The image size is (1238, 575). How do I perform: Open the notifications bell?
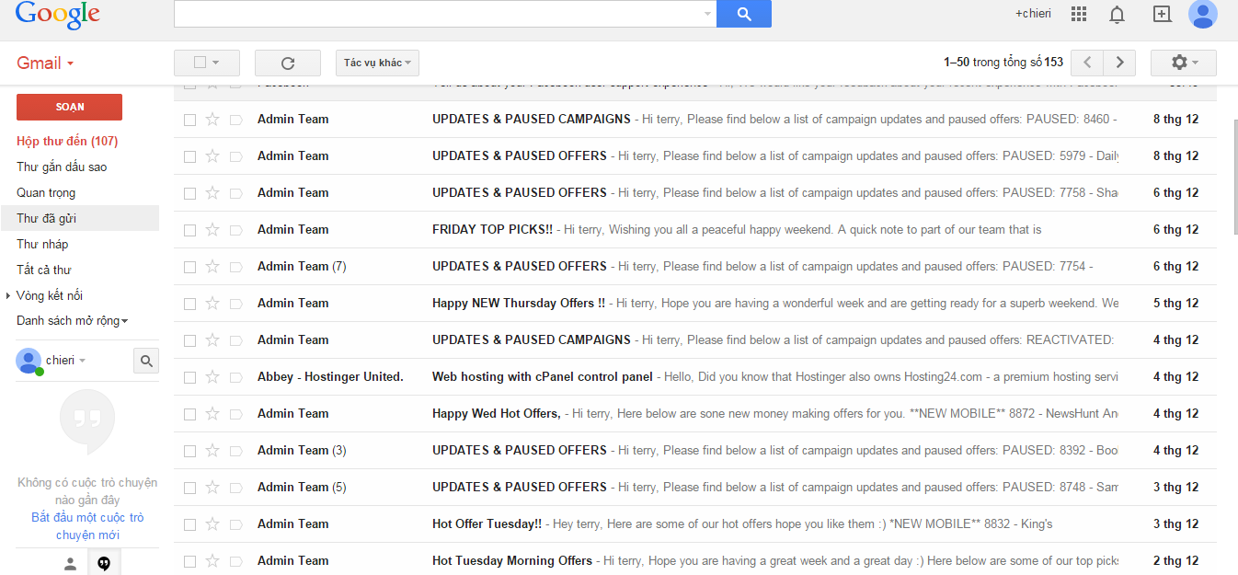(x=1117, y=14)
